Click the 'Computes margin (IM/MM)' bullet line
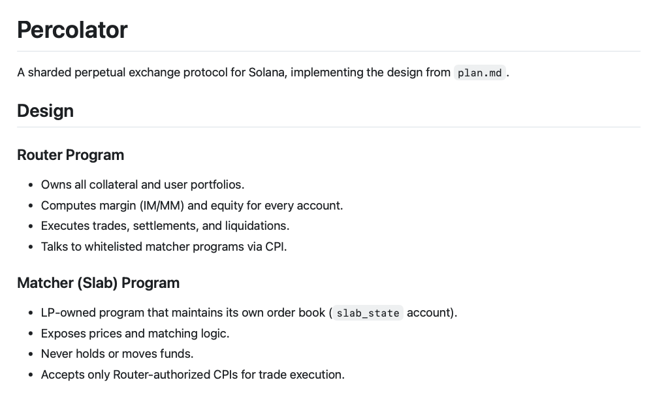 191,206
